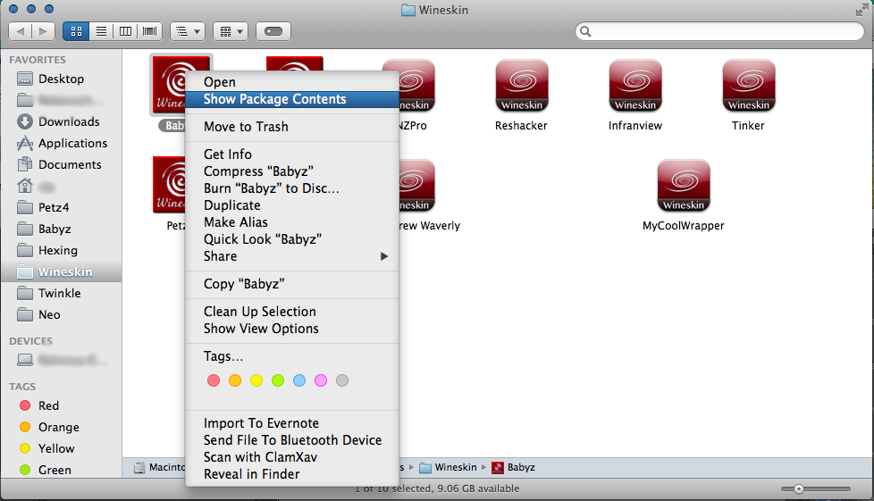This screenshot has height=501, width=874.
Task: Go to Downloads in sidebar
Action: point(69,121)
